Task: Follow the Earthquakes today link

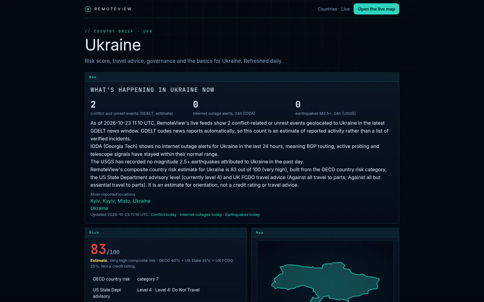Action: [x=242, y=215]
